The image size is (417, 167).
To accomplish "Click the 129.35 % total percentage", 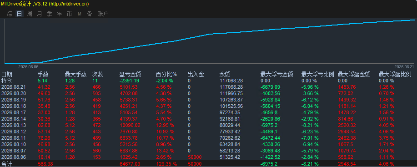I will coord(166,164).
